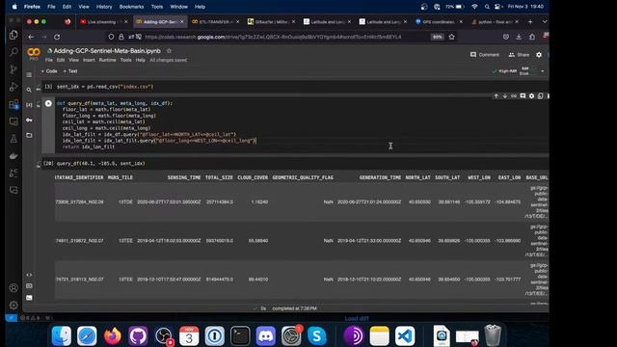The image size is (617, 347).
Task: Open a new Firefox tab
Action: tap(530, 21)
